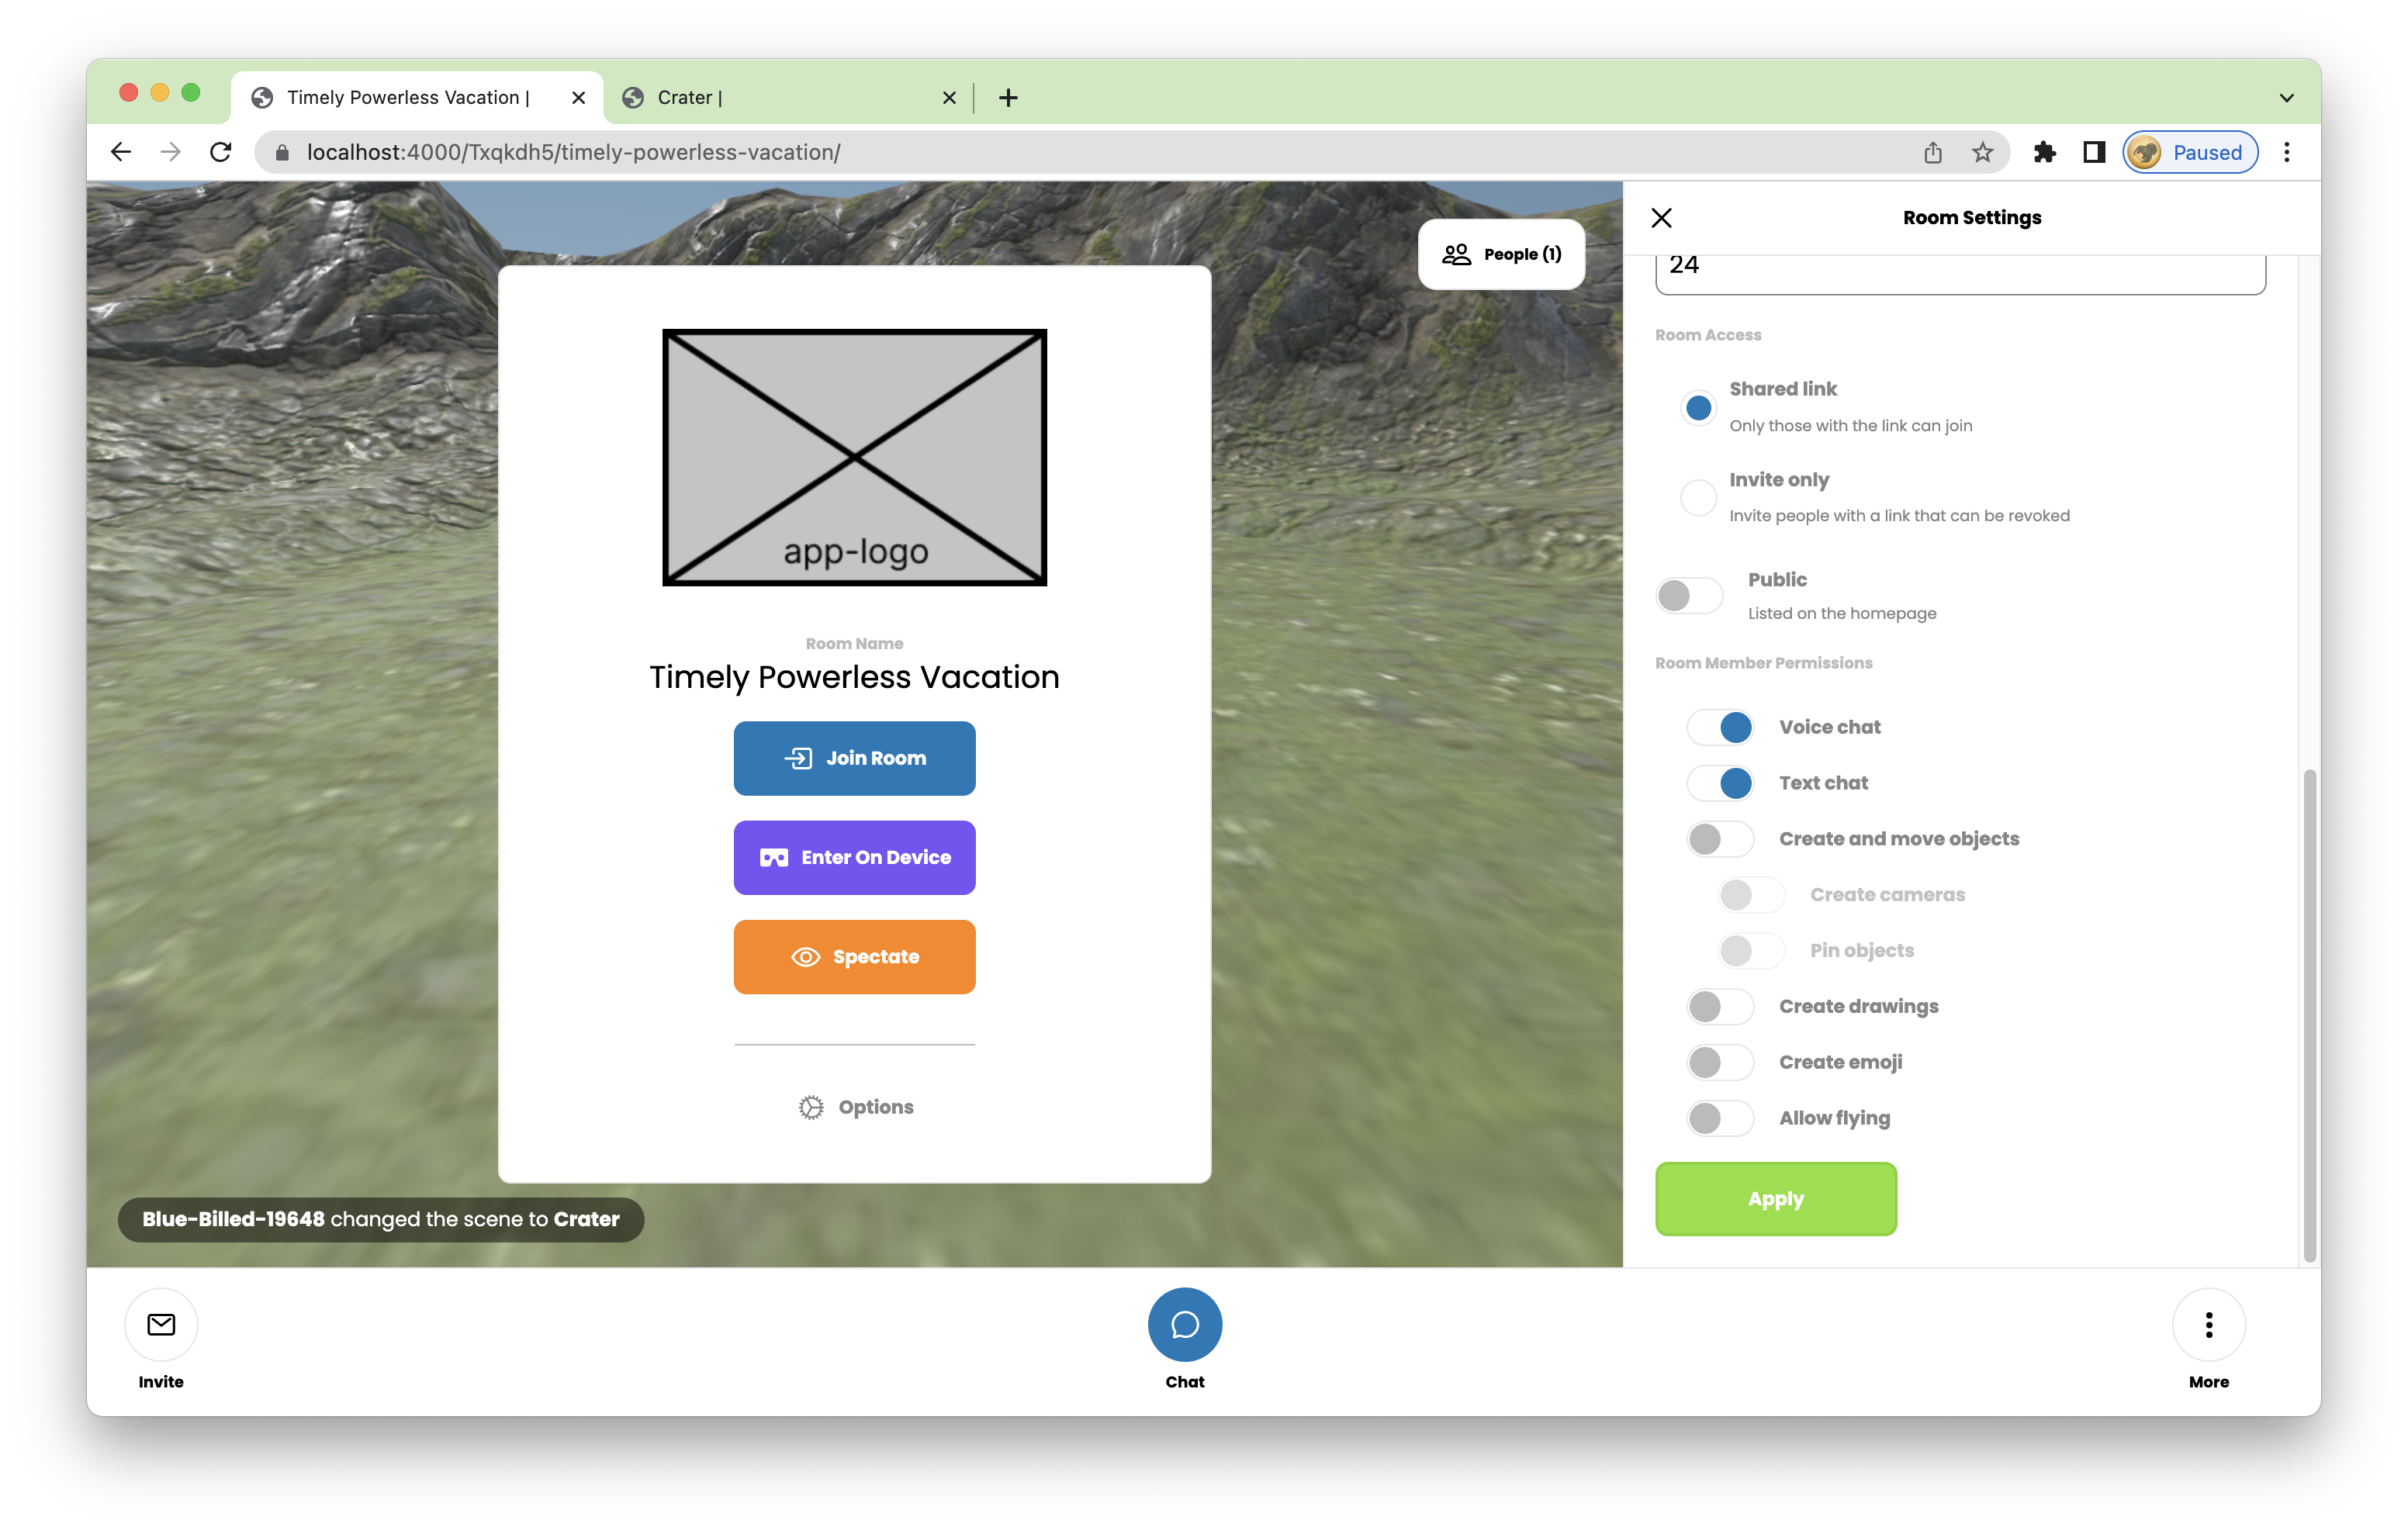Viewport: 2408px width, 1531px height.
Task: Click the green Apply button
Action: (x=1776, y=1199)
